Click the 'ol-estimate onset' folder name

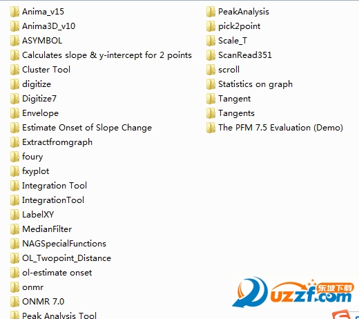point(57,273)
